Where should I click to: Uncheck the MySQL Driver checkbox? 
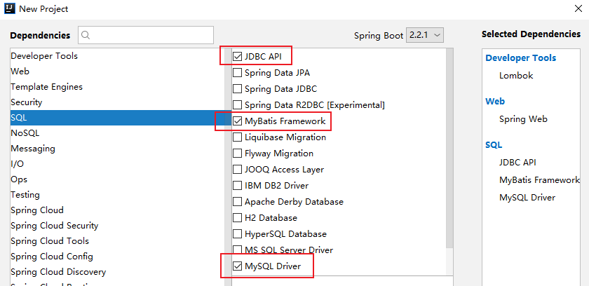pyautogui.click(x=238, y=266)
